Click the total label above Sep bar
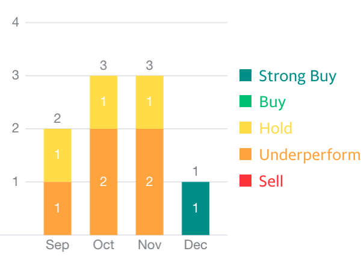Viewport: 361px width, 260px height. (x=57, y=119)
